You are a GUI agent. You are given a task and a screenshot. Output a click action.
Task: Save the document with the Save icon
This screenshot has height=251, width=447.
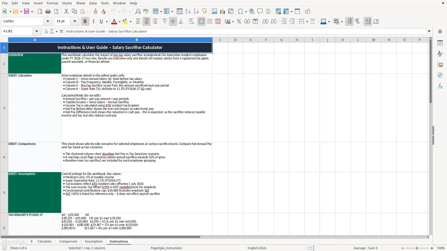[26, 12]
